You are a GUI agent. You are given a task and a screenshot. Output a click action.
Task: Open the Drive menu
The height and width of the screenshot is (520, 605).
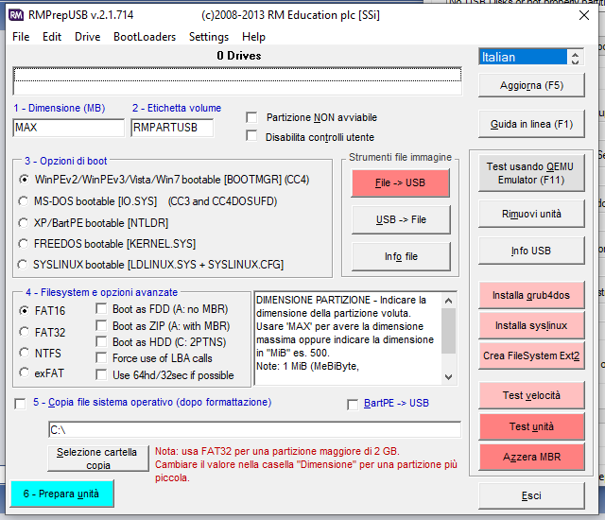coord(88,37)
